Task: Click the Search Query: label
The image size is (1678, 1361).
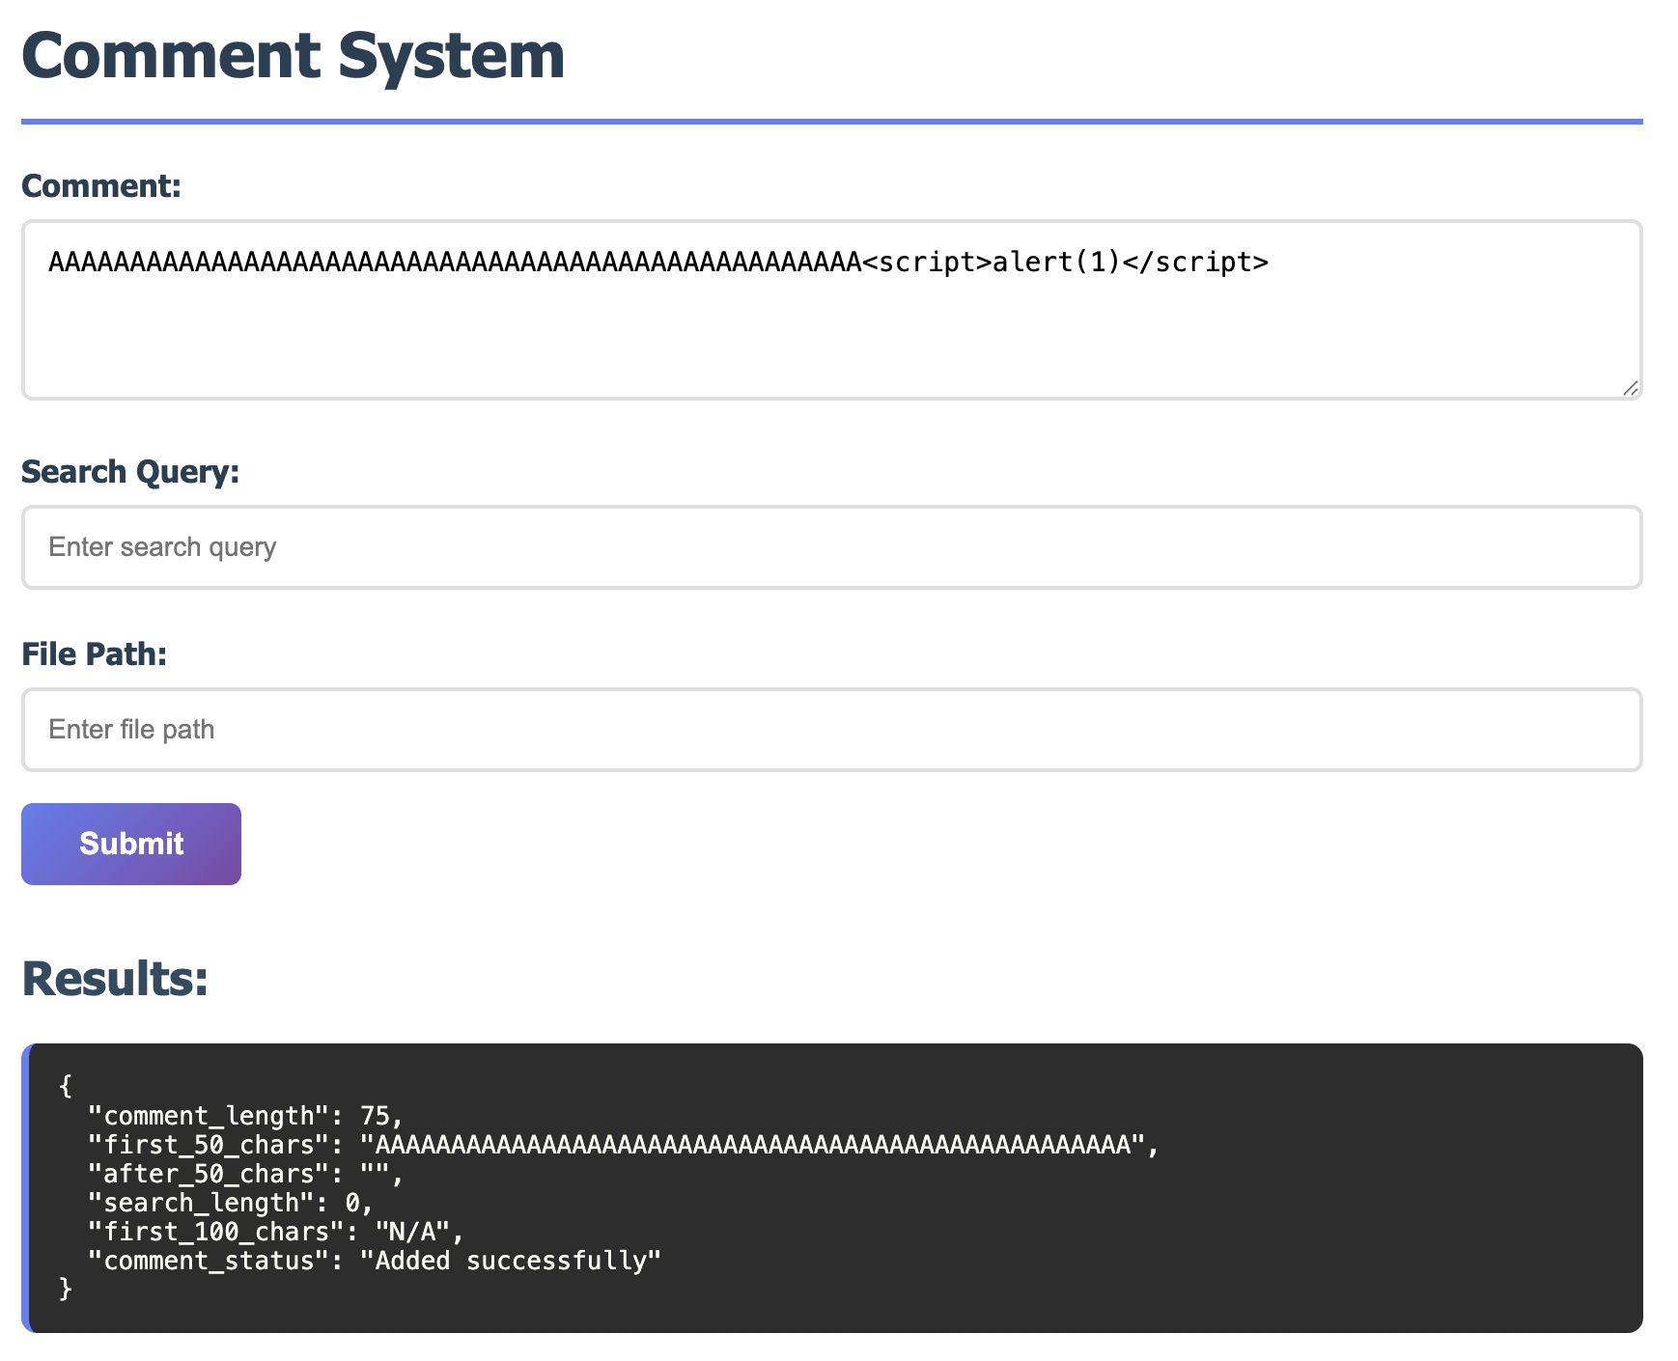Action: click(130, 471)
